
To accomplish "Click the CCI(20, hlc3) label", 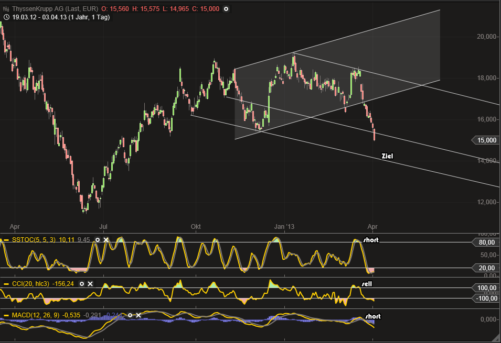I will coord(30,284).
